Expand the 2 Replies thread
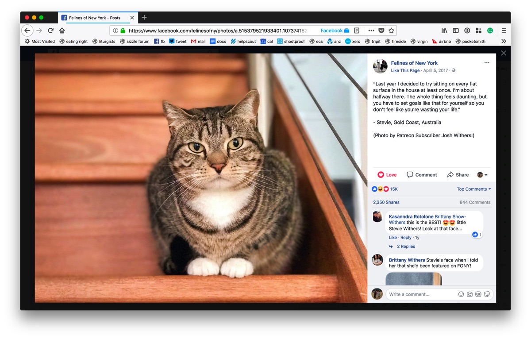 pos(405,247)
